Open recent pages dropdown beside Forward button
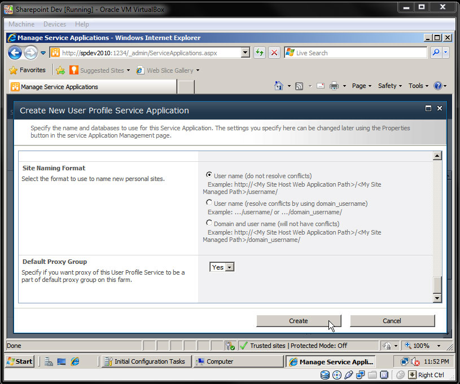The height and width of the screenshot is (384, 460). [x=43, y=53]
